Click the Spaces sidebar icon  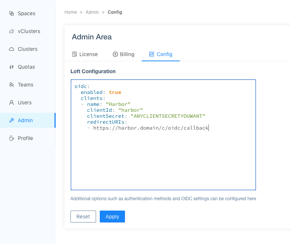(x=11, y=13)
